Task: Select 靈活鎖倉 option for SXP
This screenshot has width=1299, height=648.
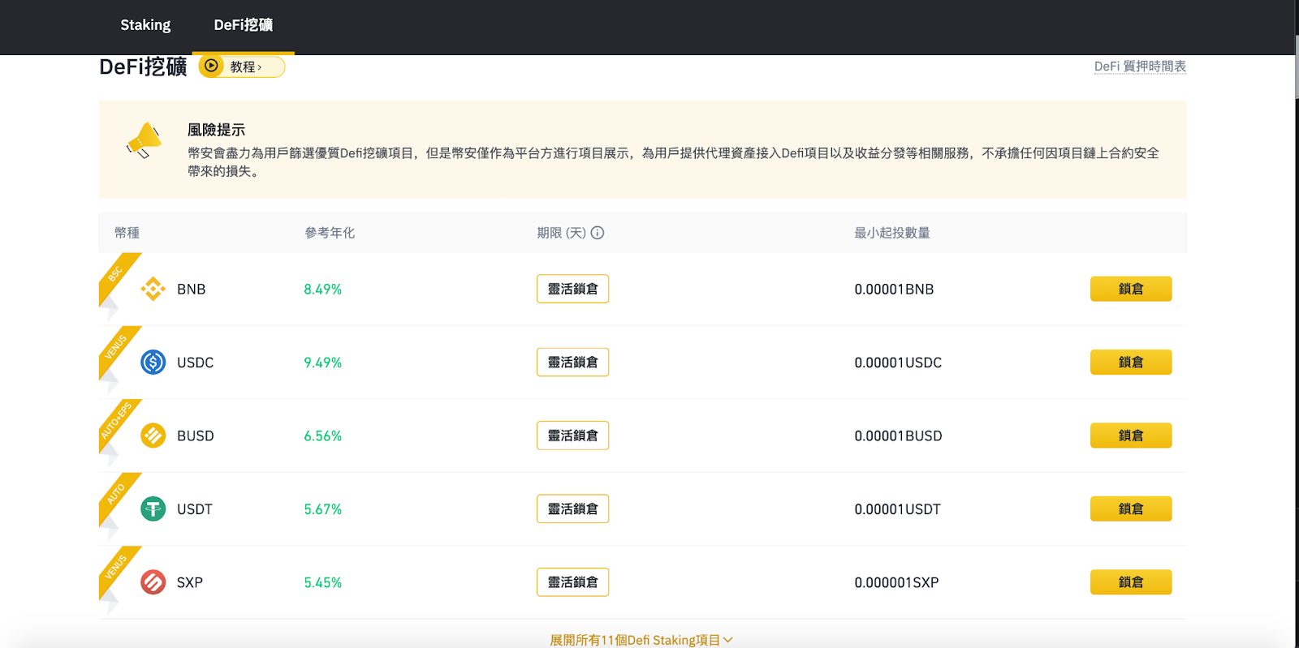Action: [572, 582]
